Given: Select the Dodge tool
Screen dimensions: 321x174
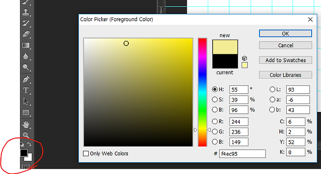Looking at the screenshot, I should 26,67.
